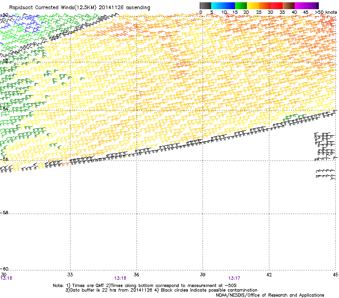
Task: Click the brown 35-40 knots legend segment
Action: (x=289, y=6)
